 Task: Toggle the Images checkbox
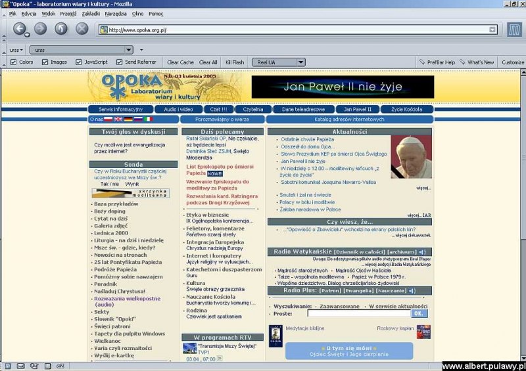[x=45, y=62]
